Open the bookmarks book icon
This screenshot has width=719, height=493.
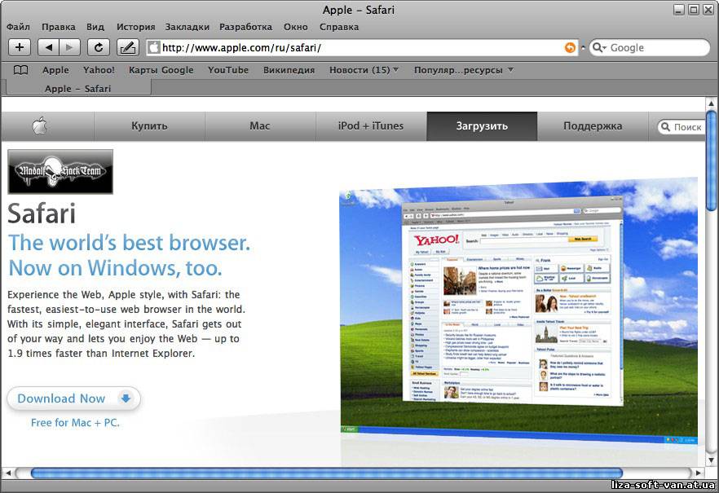coord(20,70)
